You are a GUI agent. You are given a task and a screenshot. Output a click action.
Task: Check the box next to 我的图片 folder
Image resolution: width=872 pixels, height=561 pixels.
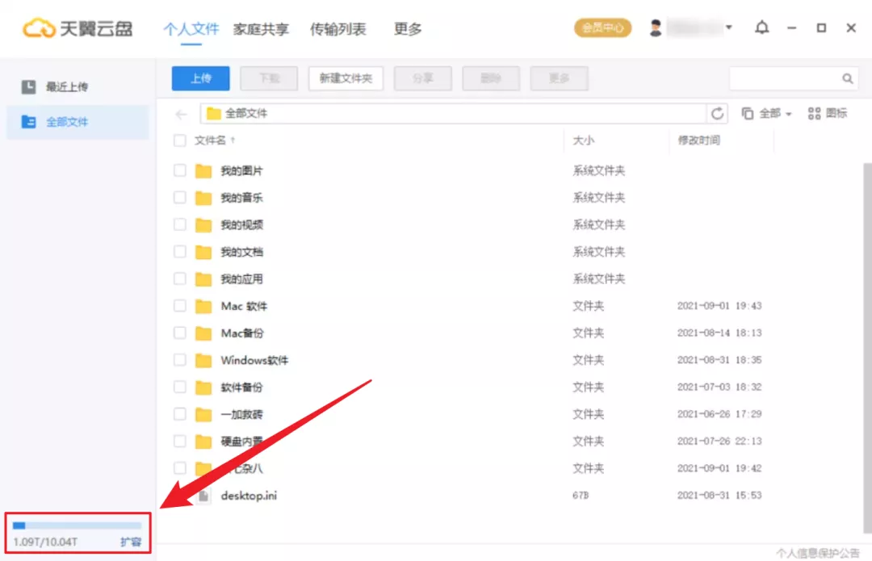point(179,170)
